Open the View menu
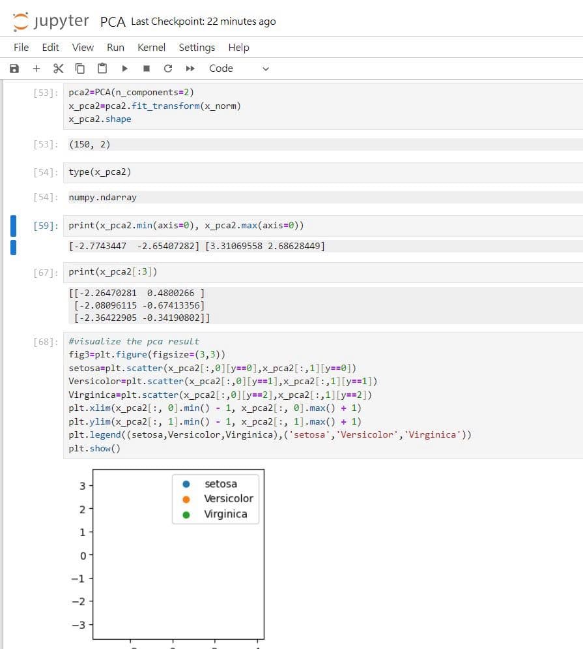Screen dimensions: 583x649 point(83,47)
